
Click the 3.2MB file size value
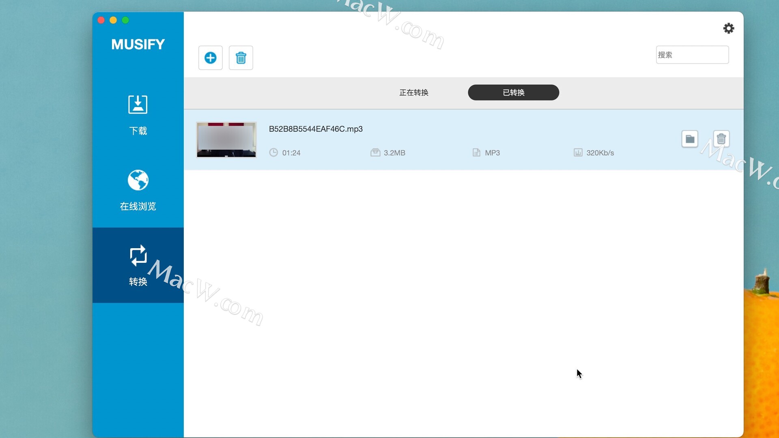click(x=394, y=153)
